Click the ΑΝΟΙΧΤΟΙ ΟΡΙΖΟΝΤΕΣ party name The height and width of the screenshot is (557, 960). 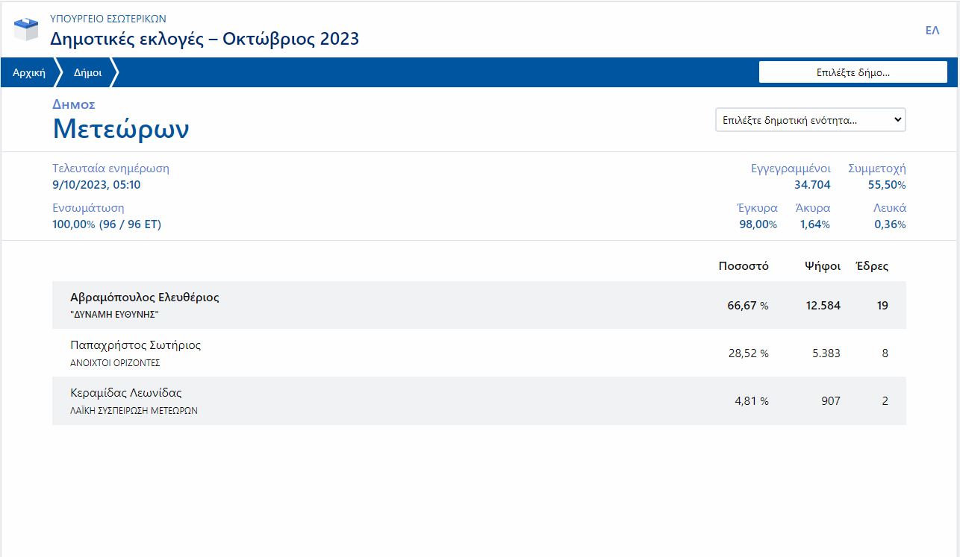click(115, 363)
